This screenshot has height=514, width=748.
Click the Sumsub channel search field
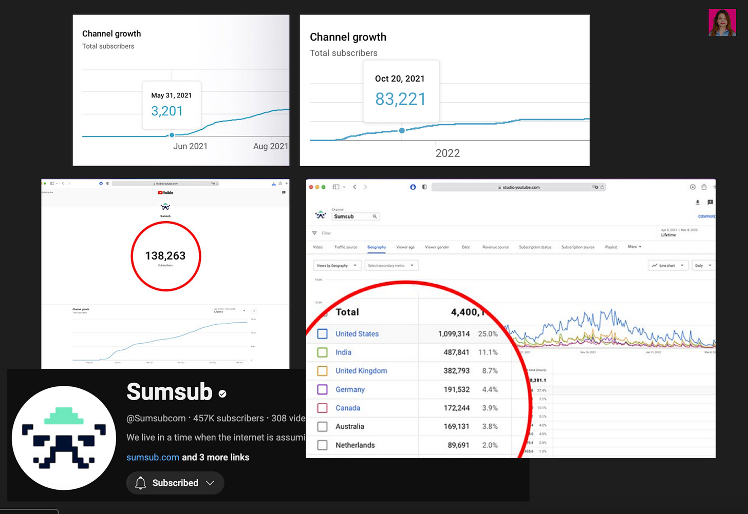[x=356, y=216]
